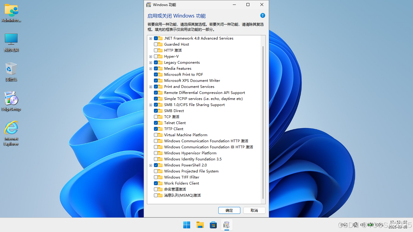Click the folder icon beside SMB Direct
The image size is (413, 232).
click(160, 111)
